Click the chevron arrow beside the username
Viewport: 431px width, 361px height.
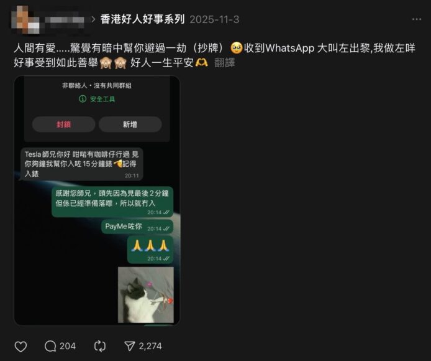coord(93,19)
